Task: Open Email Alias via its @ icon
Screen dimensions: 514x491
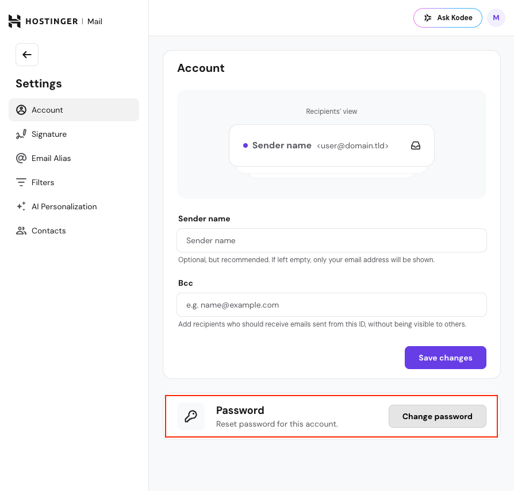Action: (21, 158)
